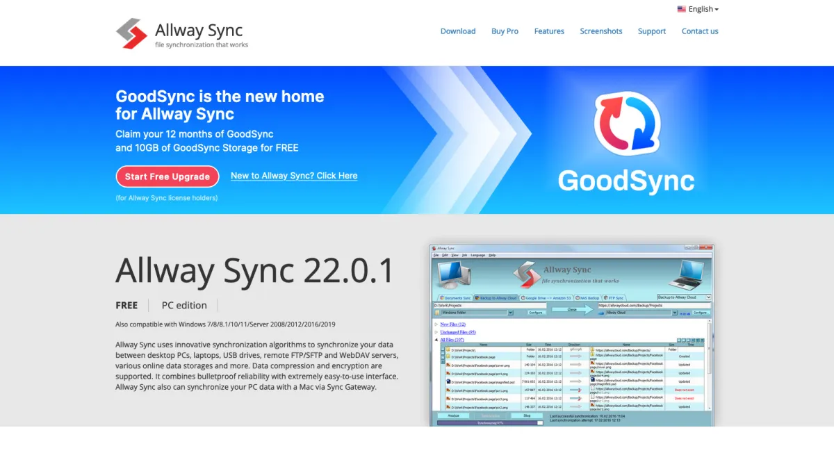View the Screenshots page
This screenshot has width=834, height=462.
601,31
